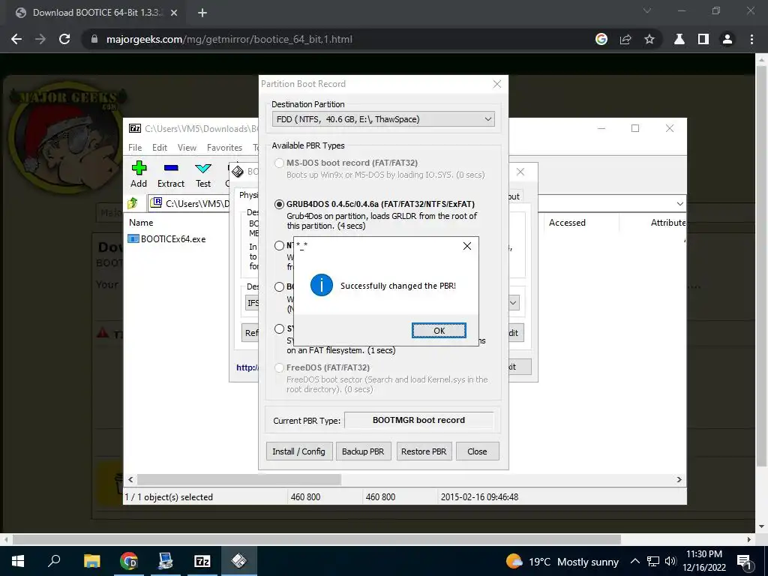Open Chrome Labs flask icon
This screenshot has height=576, width=768.
(679, 39)
